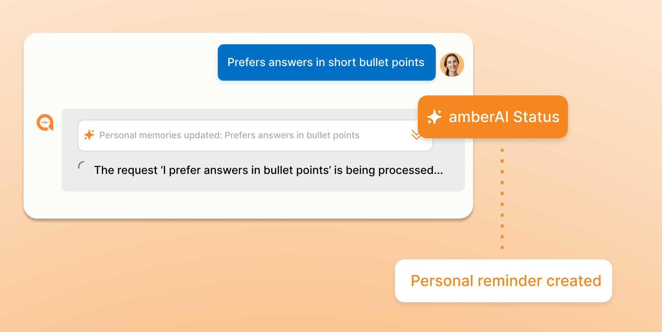Click the word 'amberAI' in the orange badge

point(479,117)
